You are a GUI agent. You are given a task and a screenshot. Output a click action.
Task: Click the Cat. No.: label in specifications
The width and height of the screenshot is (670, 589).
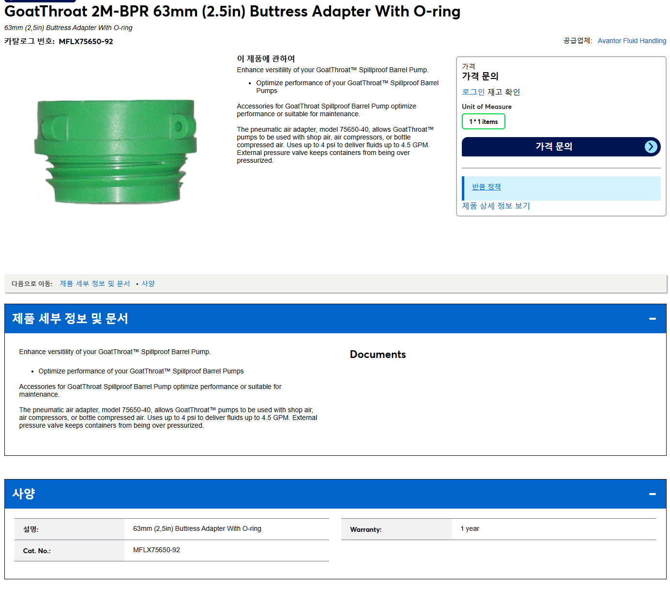coord(37,551)
